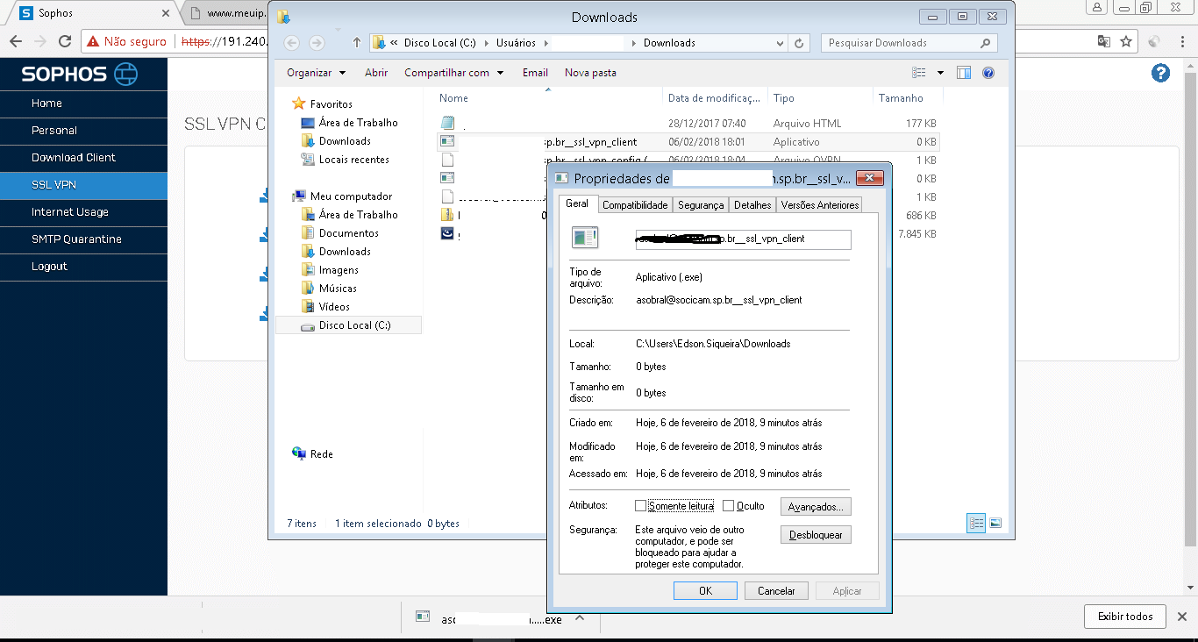Viewport: 1198px width, 642px height.
Task: Expand the Organizar dropdown menu
Action: point(342,73)
